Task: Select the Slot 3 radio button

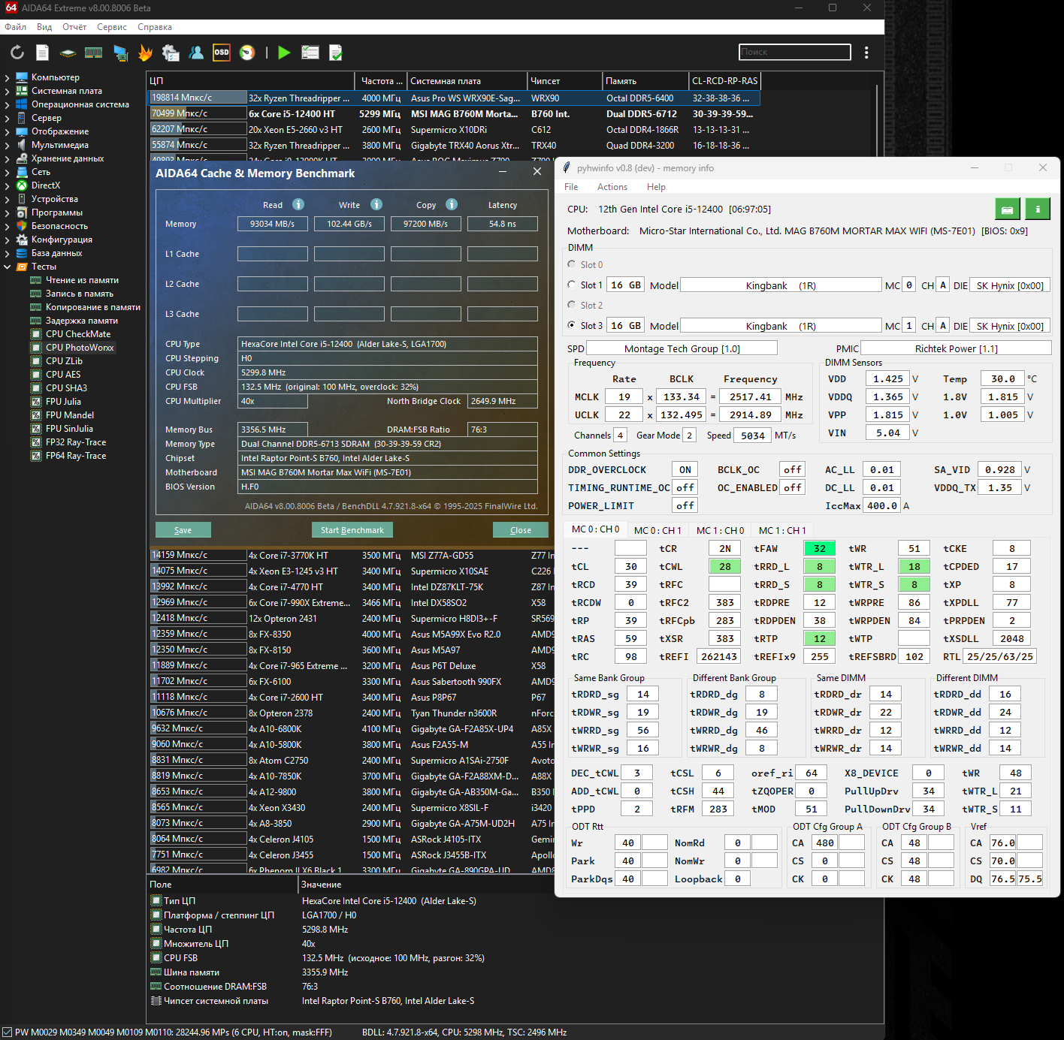Action: 572,326
